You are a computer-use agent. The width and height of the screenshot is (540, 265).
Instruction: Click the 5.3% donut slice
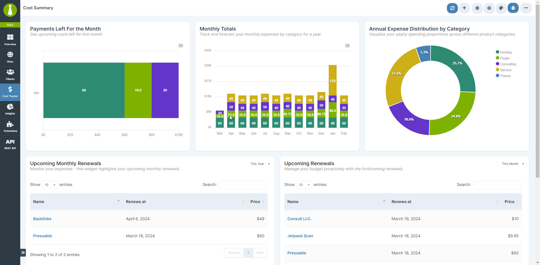[424, 52]
